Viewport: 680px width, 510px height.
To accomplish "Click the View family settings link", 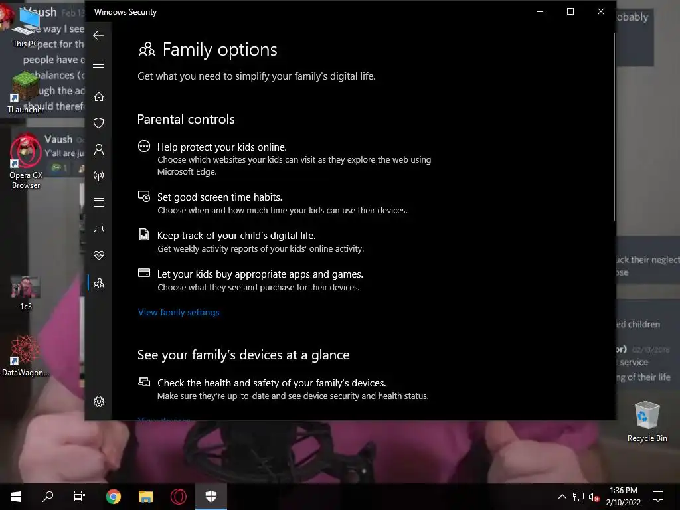I will coord(179,312).
